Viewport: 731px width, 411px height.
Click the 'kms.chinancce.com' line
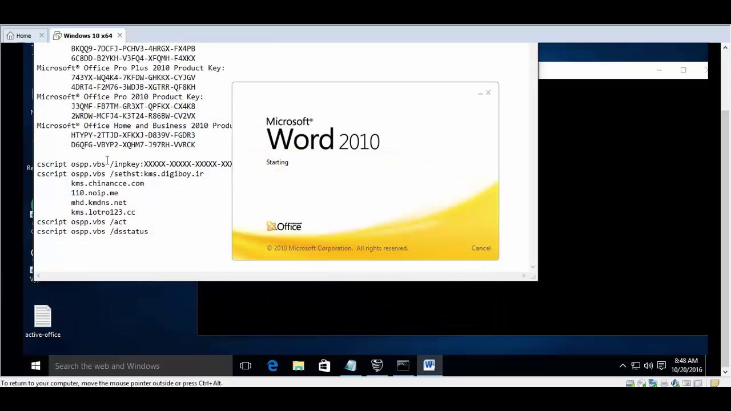click(107, 183)
